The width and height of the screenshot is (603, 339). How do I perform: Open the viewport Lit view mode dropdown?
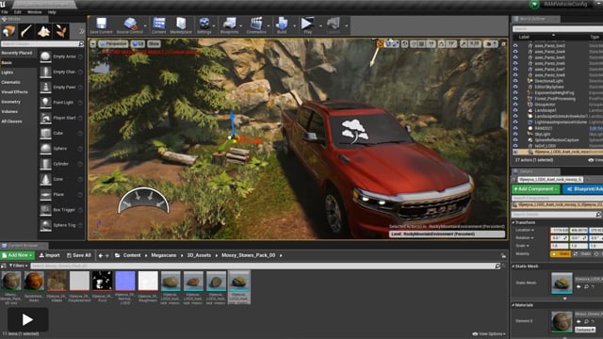click(x=138, y=44)
